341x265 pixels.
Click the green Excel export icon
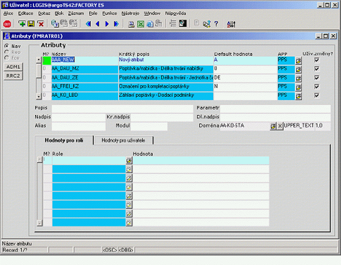point(141,24)
